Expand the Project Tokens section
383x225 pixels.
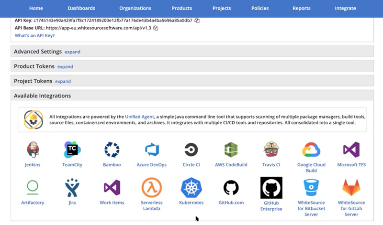coord(63,81)
